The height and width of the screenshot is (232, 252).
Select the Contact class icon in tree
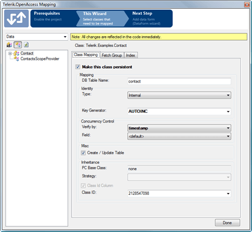[x=17, y=53]
